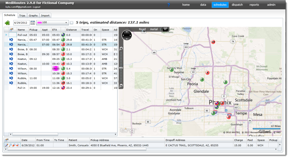
Task: Open the calendar date picker icon
Action: click(33, 23)
